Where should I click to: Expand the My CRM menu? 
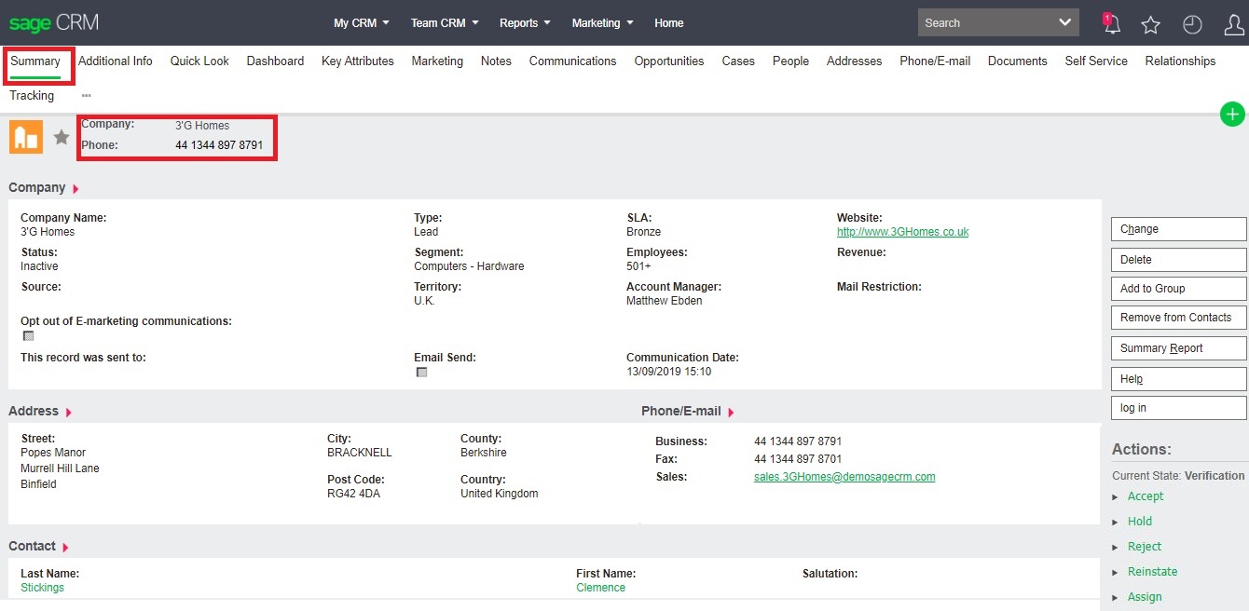pos(361,23)
